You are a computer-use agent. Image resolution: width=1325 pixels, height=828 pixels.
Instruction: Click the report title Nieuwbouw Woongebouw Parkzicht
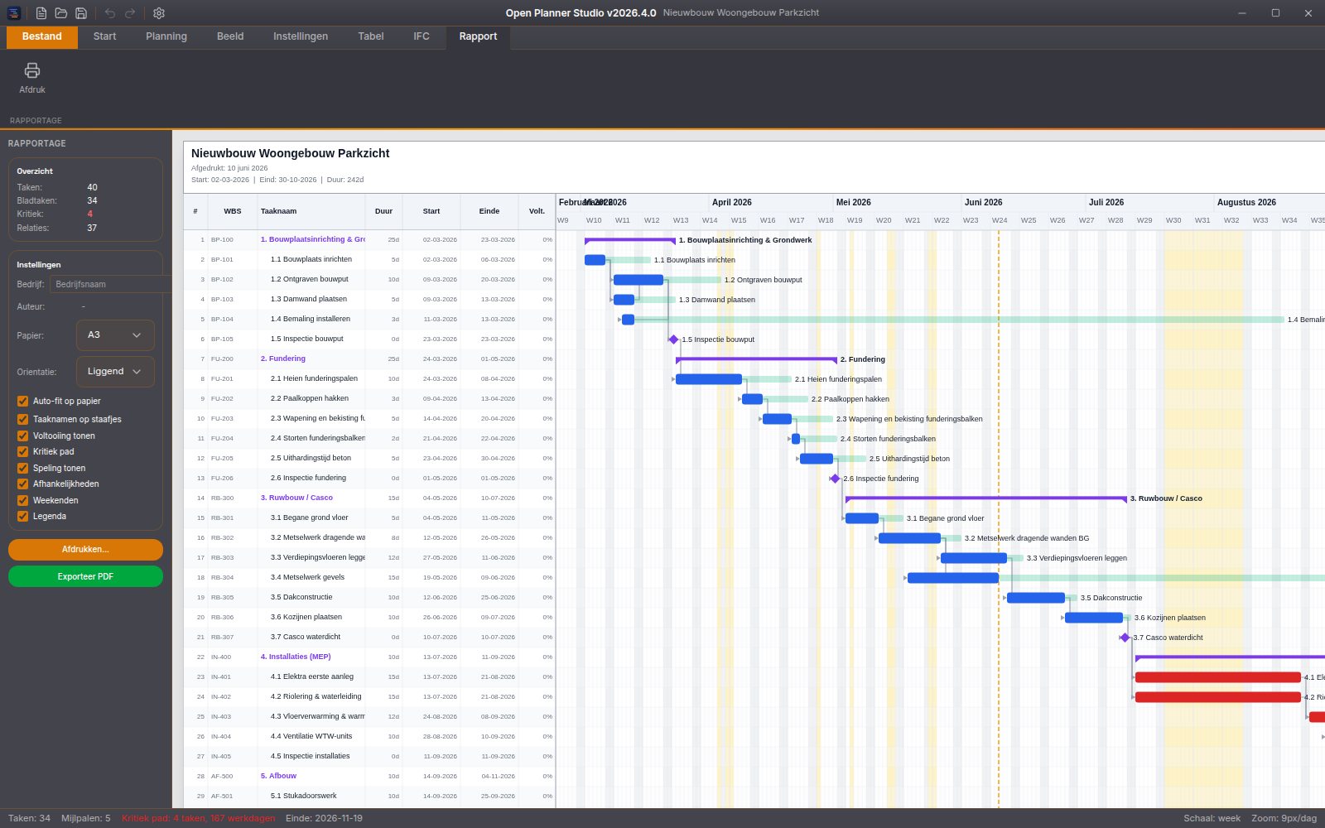coord(290,153)
